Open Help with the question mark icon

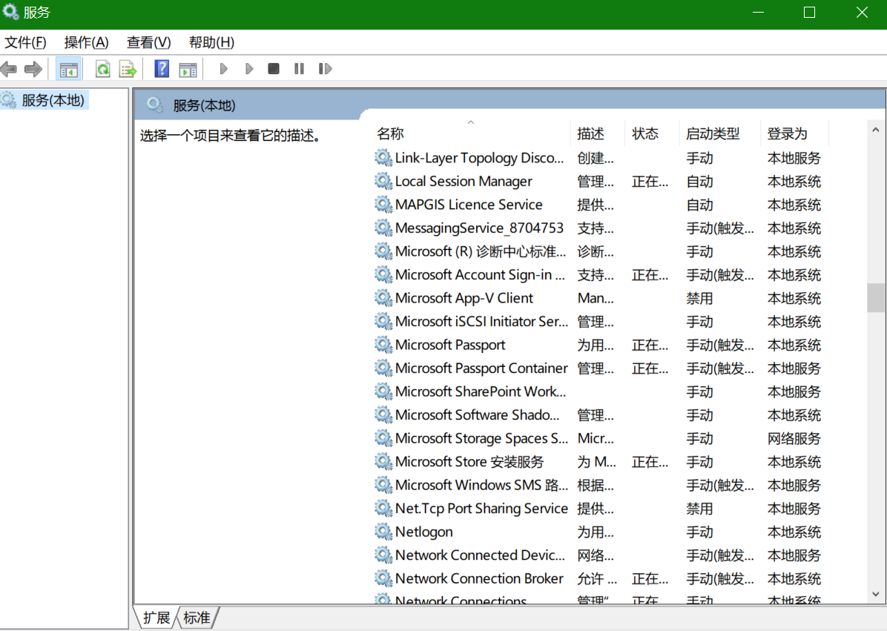pos(162,69)
